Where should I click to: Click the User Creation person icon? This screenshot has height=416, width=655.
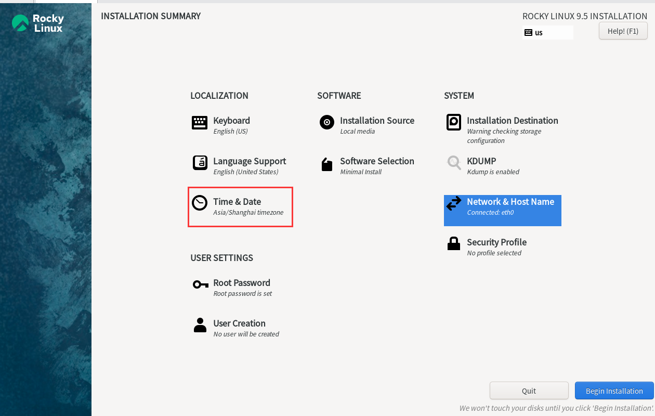[x=200, y=325]
